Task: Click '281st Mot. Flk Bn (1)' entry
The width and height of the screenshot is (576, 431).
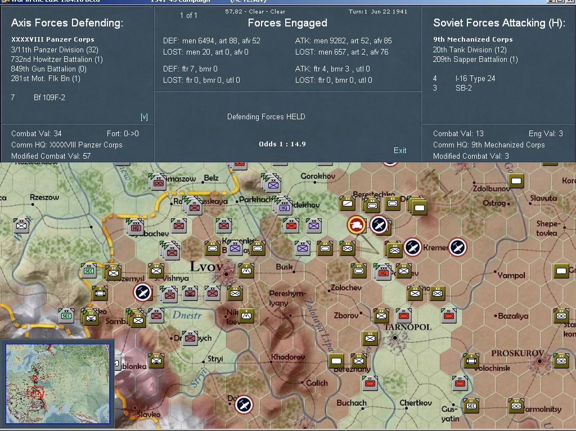Action: pyautogui.click(x=46, y=78)
